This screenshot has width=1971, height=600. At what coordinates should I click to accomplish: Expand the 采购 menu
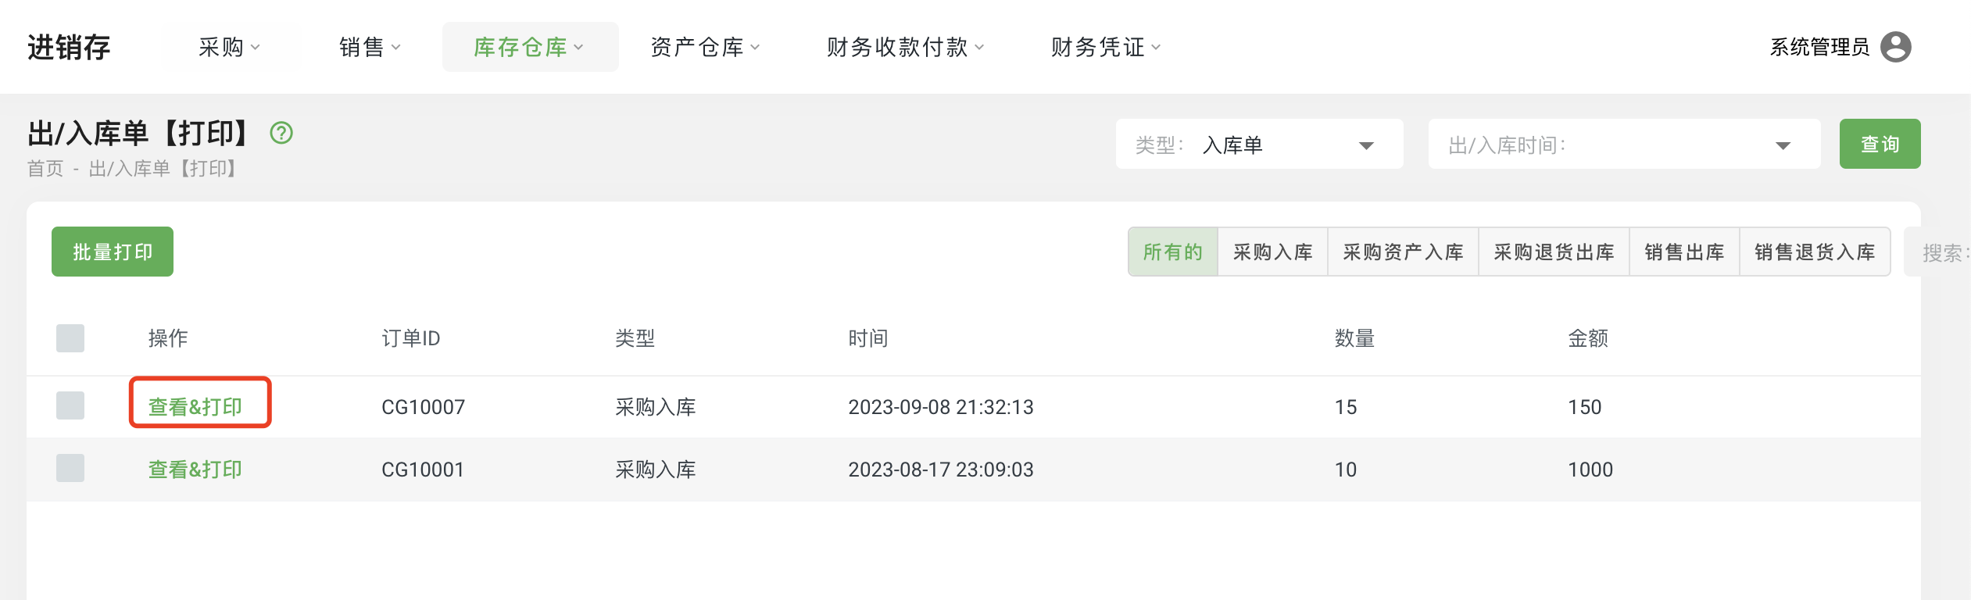[x=229, y=47]
